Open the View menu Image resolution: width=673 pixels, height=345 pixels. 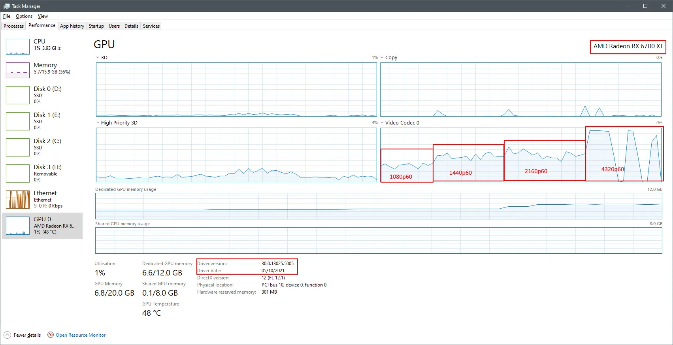pos(43,16)
